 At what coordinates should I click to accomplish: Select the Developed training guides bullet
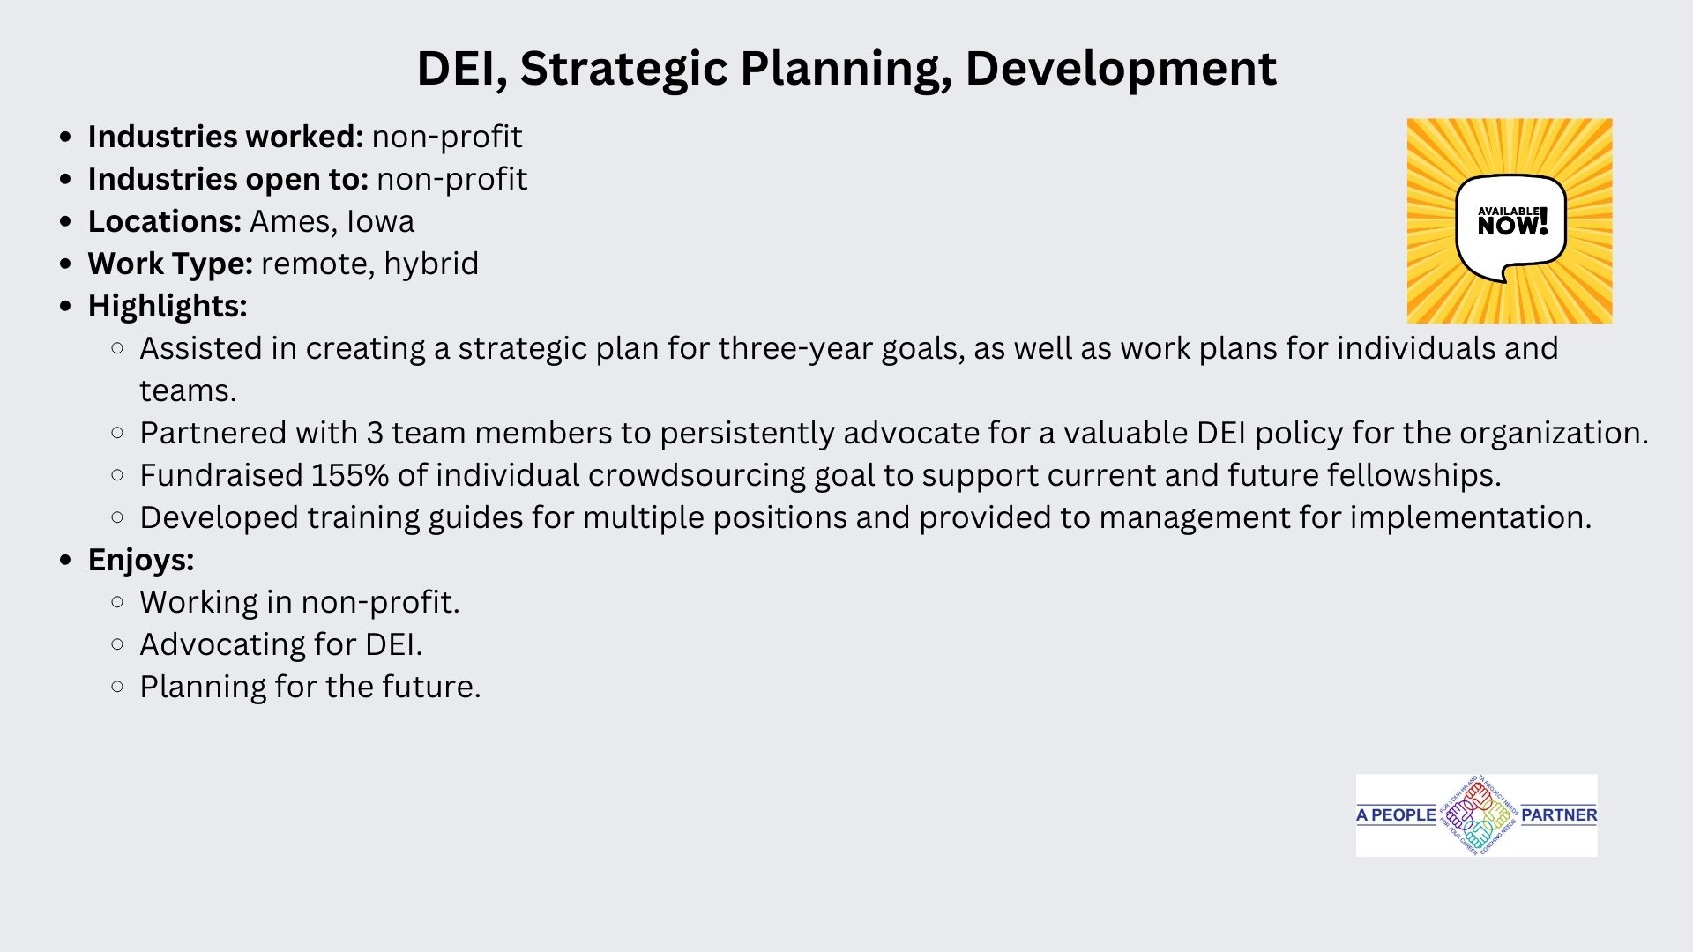(x=866, y=517)
